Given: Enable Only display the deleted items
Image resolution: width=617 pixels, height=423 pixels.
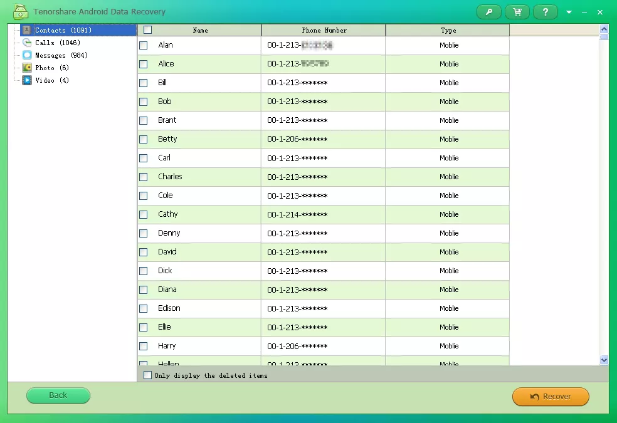Looking at the screenshot, I should [x=147, y=375].
